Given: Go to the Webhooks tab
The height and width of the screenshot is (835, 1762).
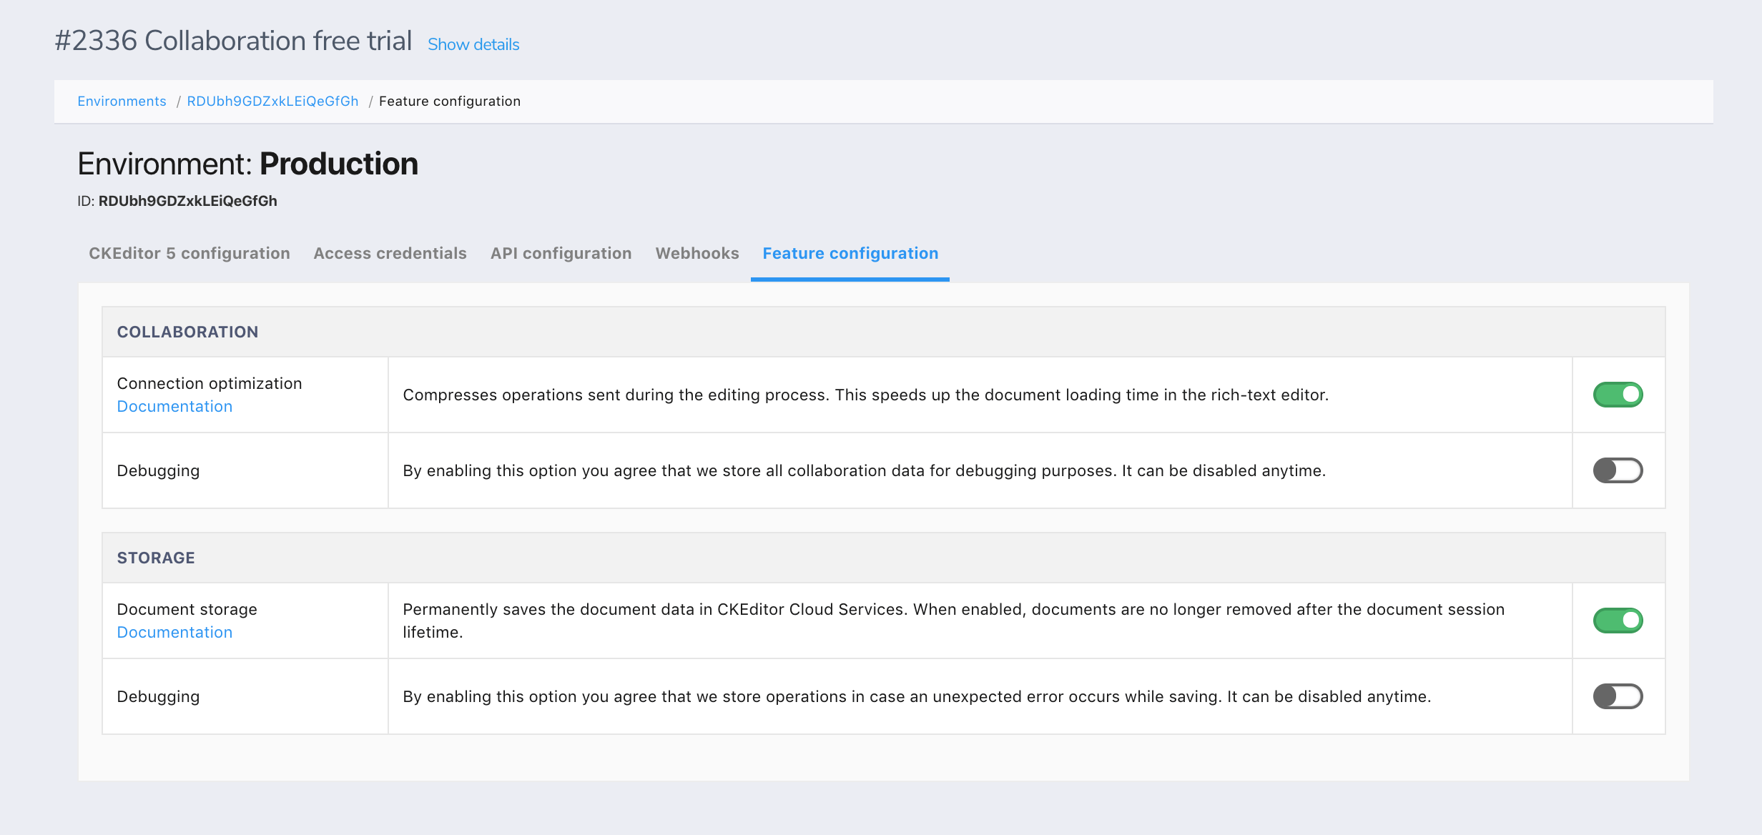Looking at the screenshot, I should coord(697,254).
